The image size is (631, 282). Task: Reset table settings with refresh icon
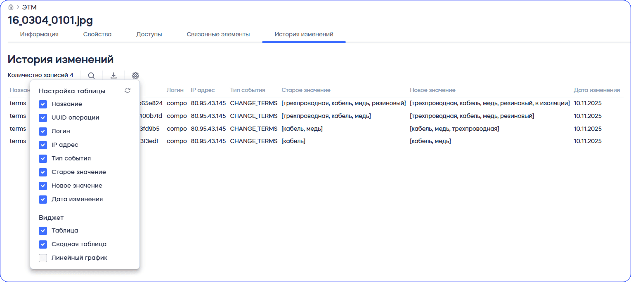[x=128, y=91]
